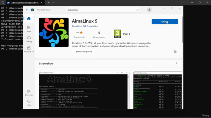Expand Screenshots section with chevron

(x=176, y=63)
